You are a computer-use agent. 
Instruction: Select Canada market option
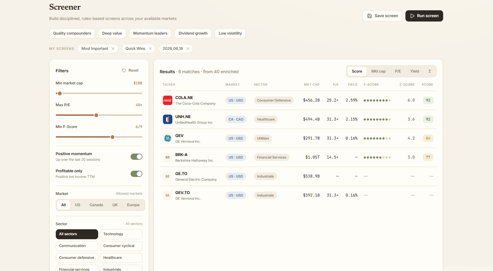96,205
